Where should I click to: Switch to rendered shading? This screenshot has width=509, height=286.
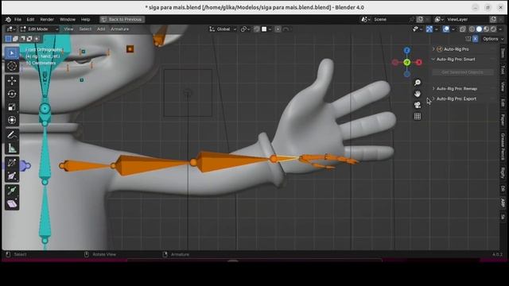493,29
